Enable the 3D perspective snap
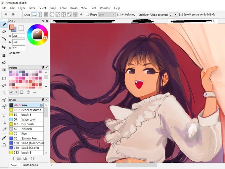 click(75, 15)
